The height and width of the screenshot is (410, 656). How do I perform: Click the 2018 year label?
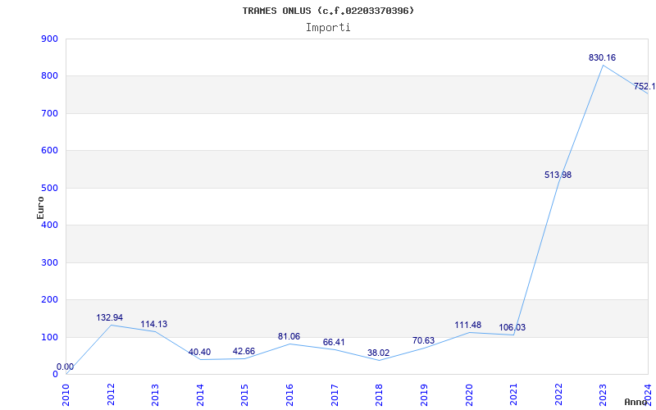[x=380, y=394]
